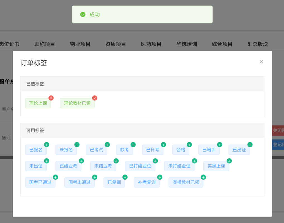The width and height of the screenshot is (284, 223).
Task: Click plus icon on 国考已通过 tag
Action: [55, 177]
